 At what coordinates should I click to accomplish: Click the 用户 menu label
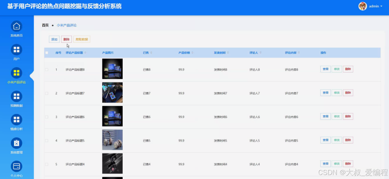point(17,59)
